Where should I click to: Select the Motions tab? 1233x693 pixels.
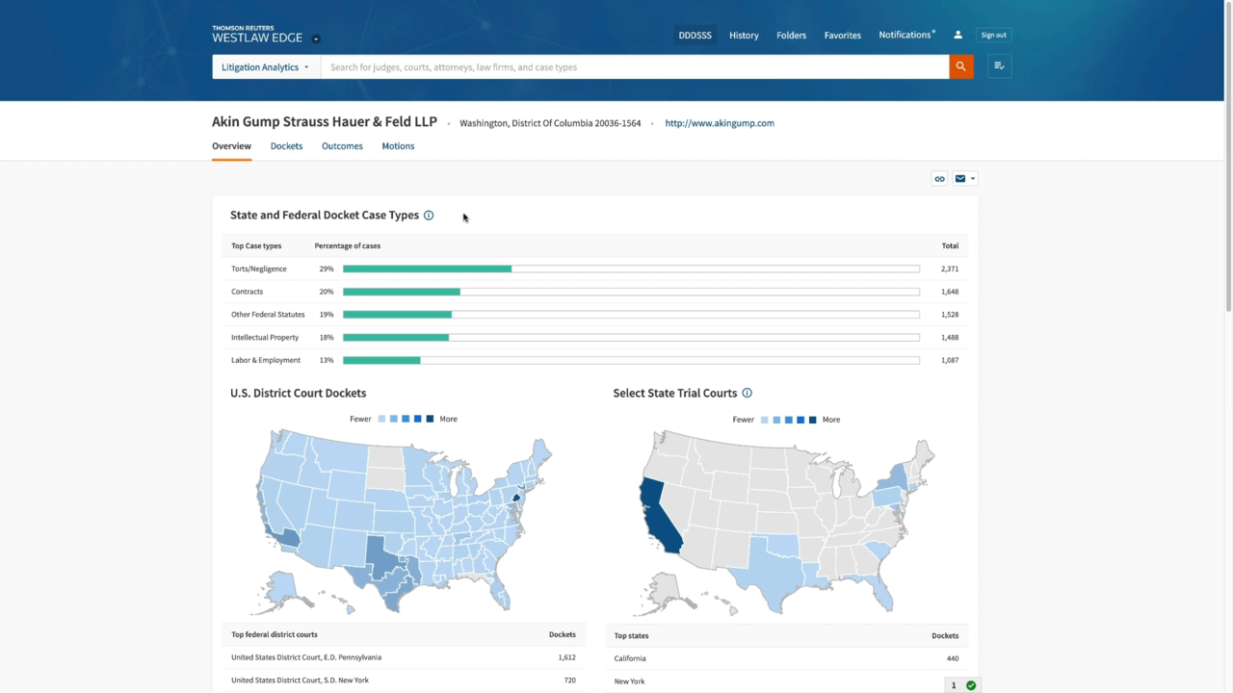398,146
